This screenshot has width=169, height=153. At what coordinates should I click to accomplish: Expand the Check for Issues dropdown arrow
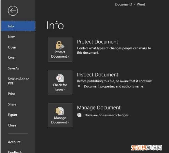coord(65,89)
